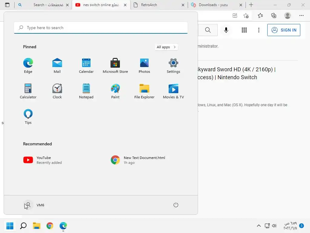Launch Movies & TV
This screenshot has width=310, height=233.
[x=173, y=91]
